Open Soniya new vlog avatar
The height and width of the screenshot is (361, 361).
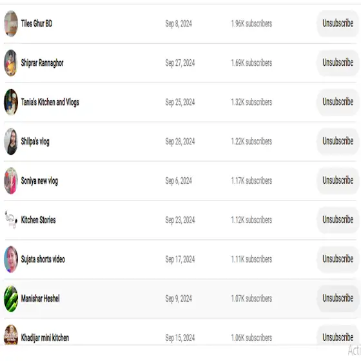point(11,180)
